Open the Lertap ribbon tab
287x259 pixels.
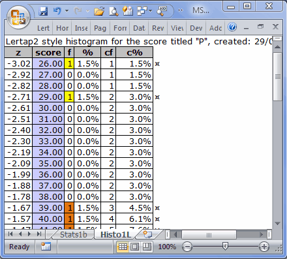tap(43, 28)
